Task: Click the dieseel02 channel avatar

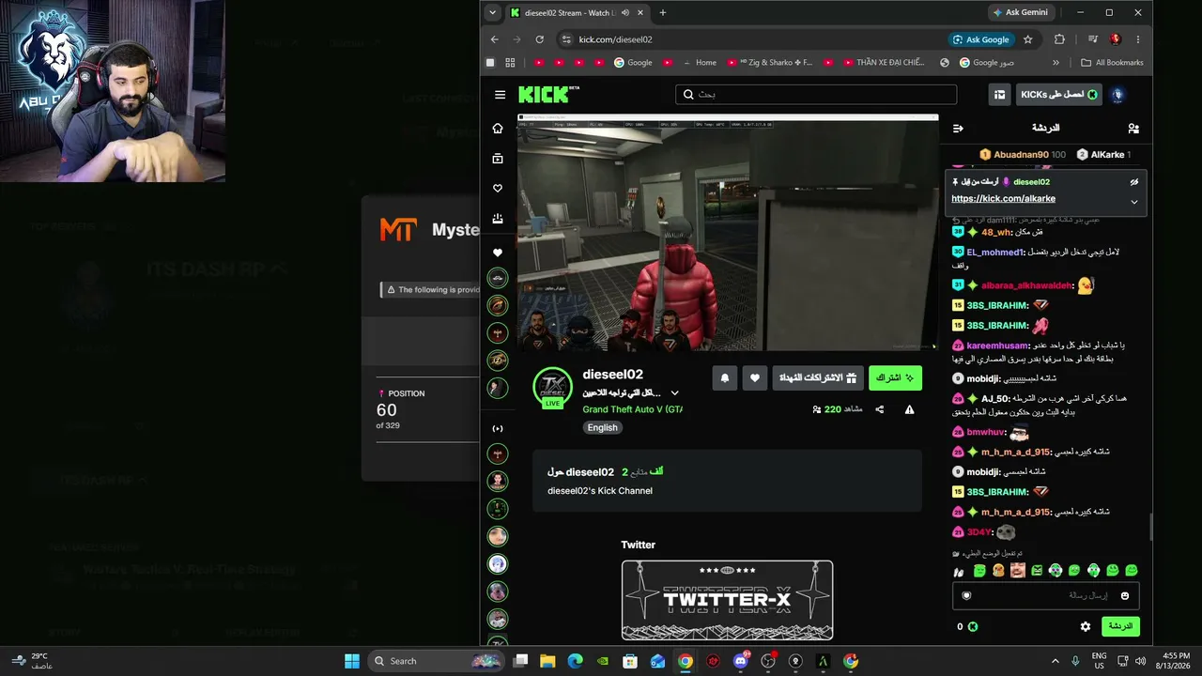Action: coord(552,388)
